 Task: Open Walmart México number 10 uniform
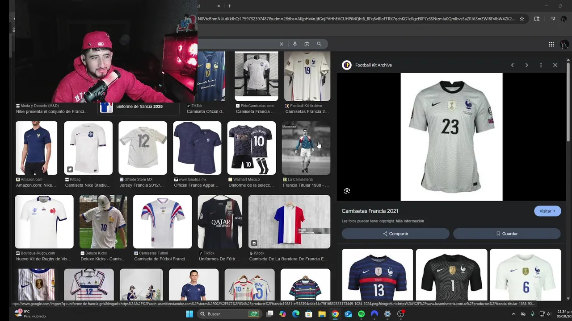(252, 148)
